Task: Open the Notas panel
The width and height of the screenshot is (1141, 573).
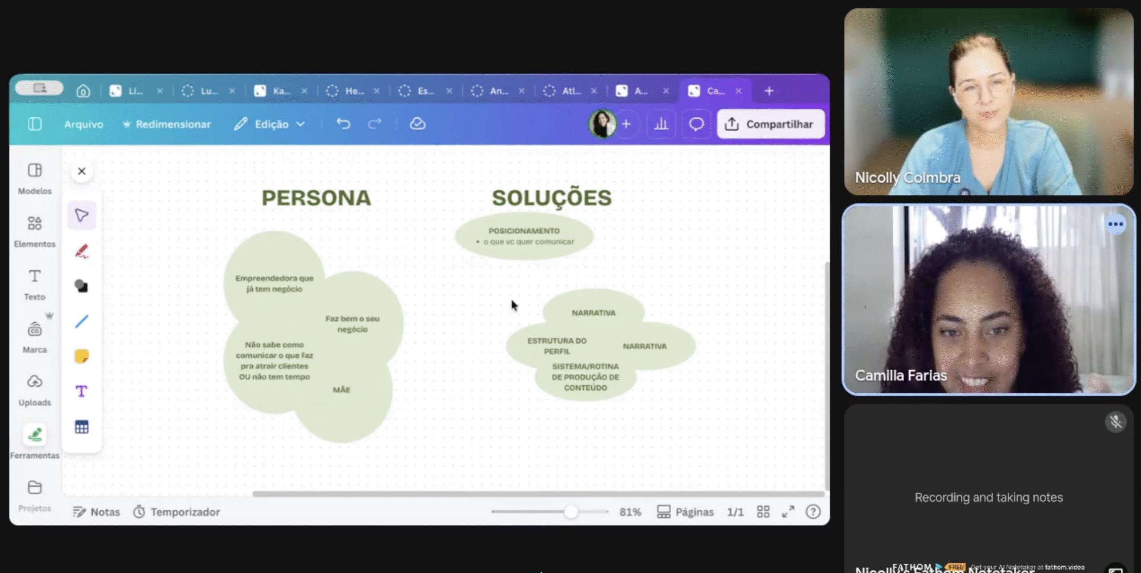Action: [x=96, y=512]
